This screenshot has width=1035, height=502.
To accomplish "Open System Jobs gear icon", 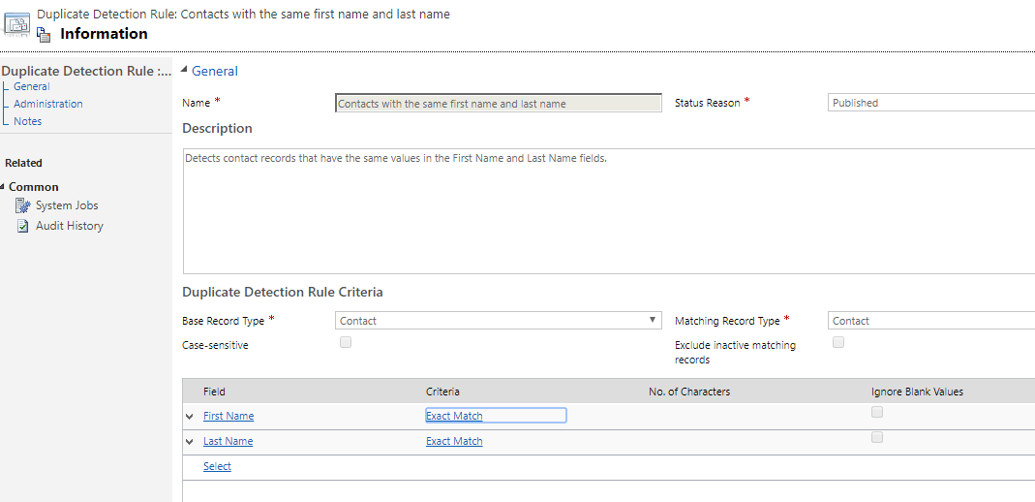I will point(23,205).
